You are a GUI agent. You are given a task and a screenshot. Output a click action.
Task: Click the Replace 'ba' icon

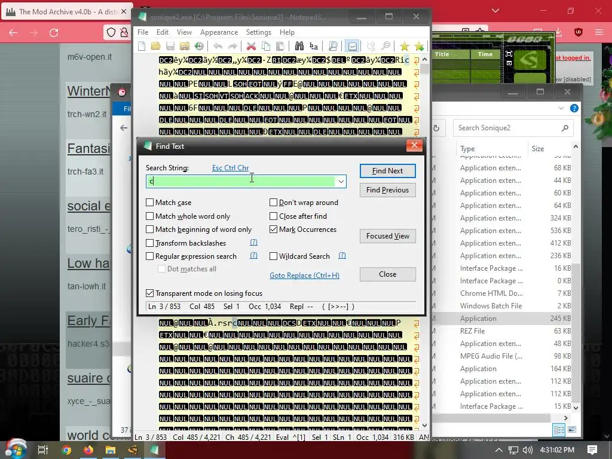[x=313, y=47]
